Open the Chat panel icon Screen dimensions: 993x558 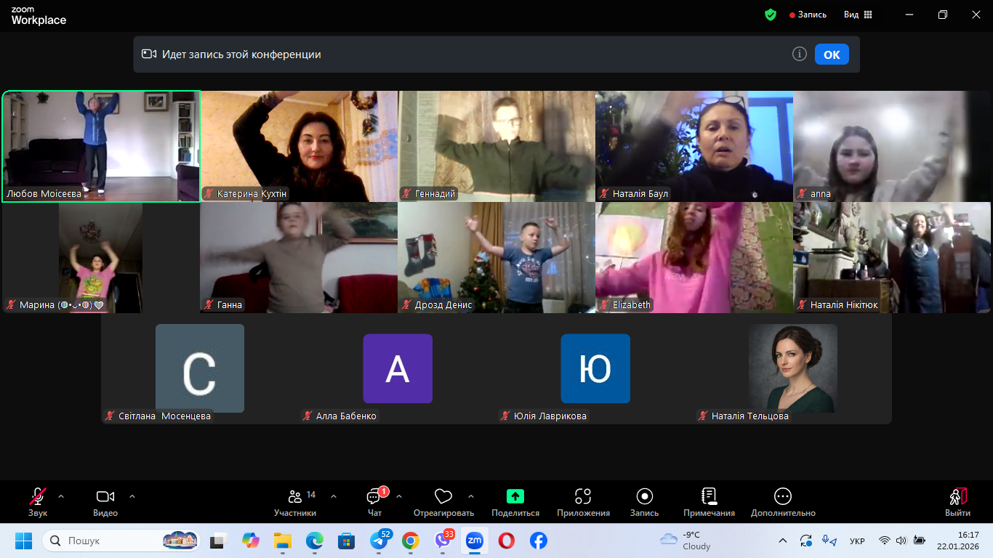[x=374, y=497]
